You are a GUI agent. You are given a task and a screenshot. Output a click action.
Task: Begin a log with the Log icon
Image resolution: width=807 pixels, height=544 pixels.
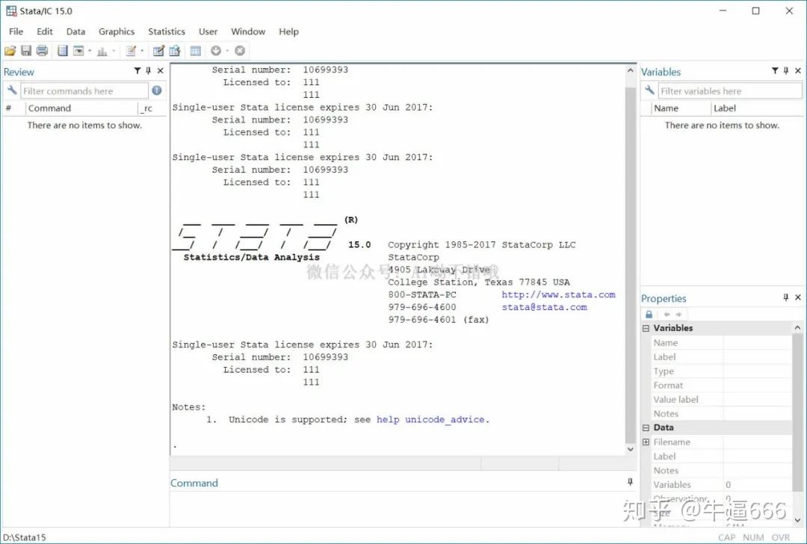click(61, 50)
